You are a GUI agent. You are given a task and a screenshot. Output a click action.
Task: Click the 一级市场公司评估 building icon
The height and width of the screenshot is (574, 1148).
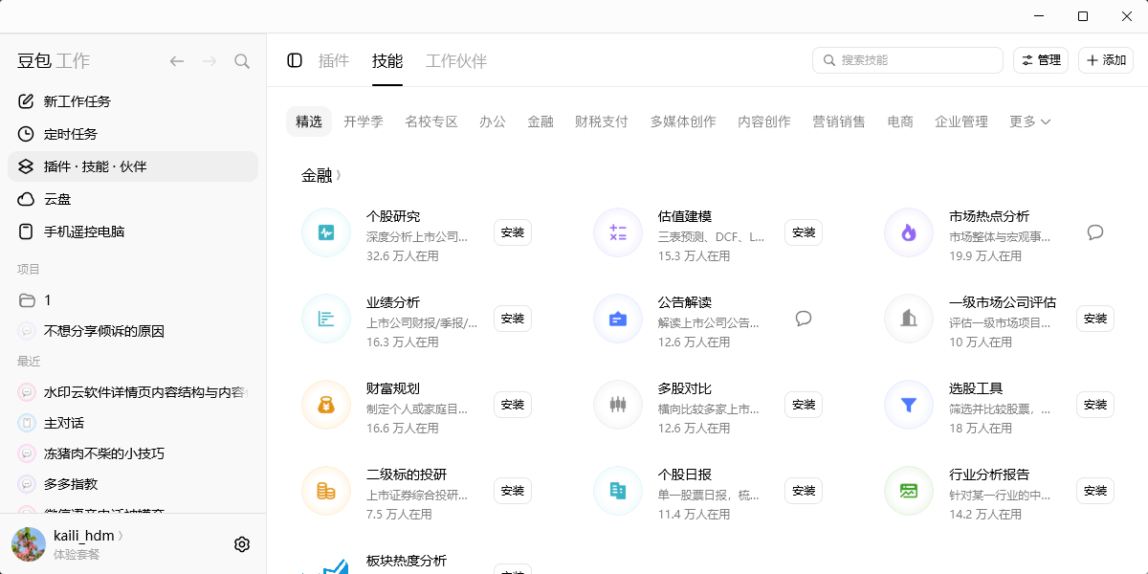click(x=909, y=319)
